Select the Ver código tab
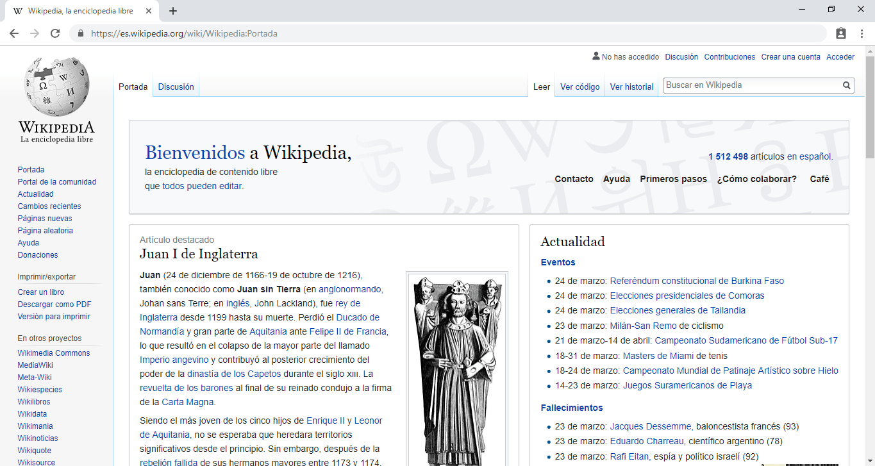 tap(579, 87)
